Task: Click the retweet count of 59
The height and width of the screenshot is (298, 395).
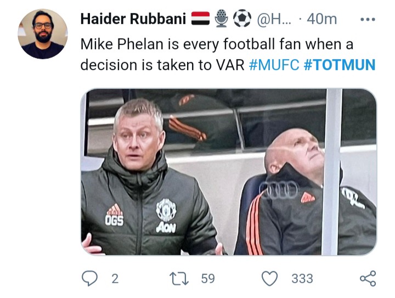Action: coord(208,279)
